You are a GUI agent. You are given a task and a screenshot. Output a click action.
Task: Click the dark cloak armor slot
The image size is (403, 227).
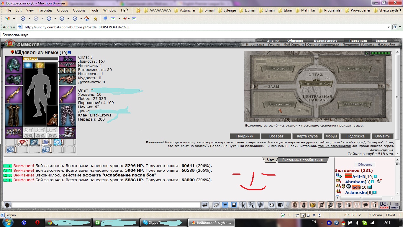14,115
